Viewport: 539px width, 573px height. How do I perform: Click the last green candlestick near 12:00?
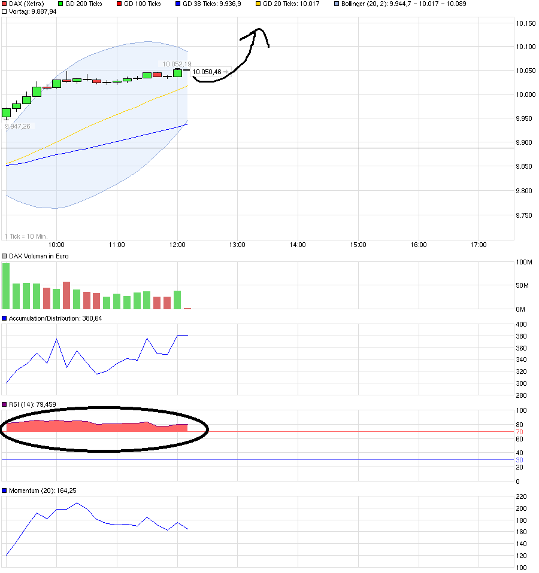pyautogui.click(x=177, y=73)
